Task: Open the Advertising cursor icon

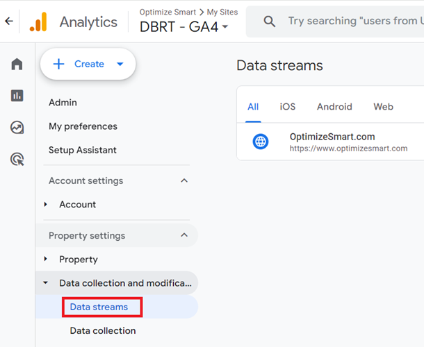Action: coord(17,160)
